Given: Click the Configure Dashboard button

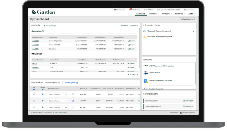Looking at the screenshot, I should tap(187, 19).
